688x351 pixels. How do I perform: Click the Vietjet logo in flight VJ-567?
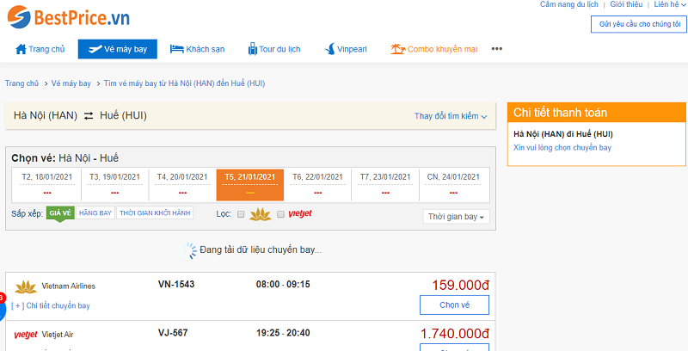26,336
